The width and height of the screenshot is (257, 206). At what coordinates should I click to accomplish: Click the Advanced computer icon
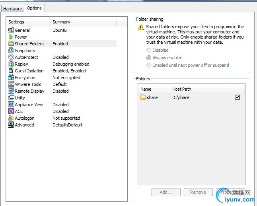(11, 125)
